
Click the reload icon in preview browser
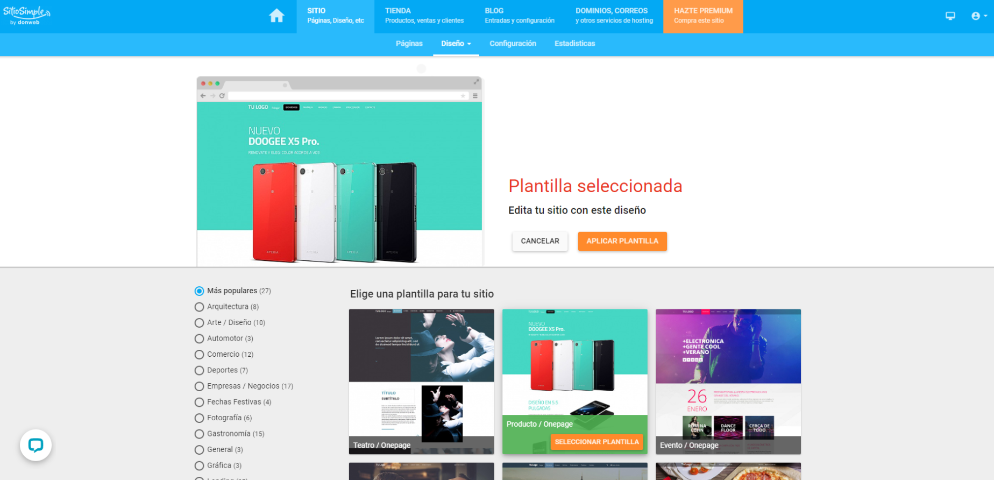tap(222, 96)
